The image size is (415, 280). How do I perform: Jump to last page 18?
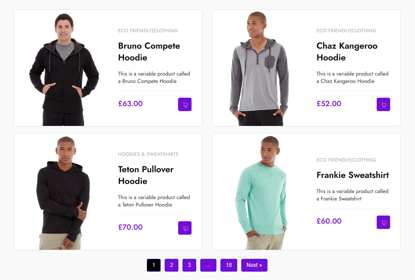tap(229, 265)
